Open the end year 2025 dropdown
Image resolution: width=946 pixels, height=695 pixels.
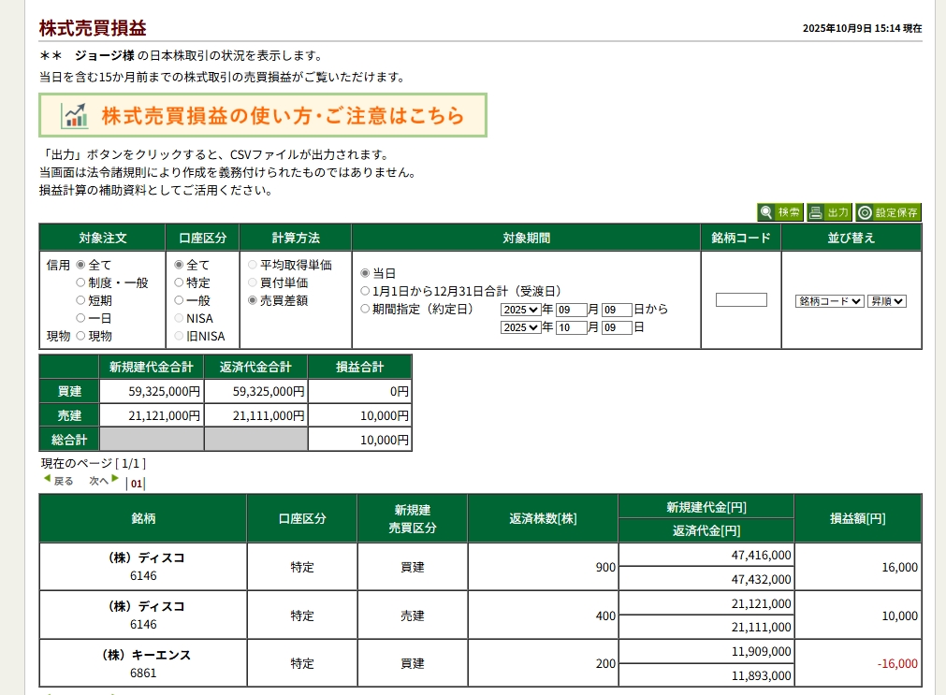pyautogui.click(x=520, y=327)
